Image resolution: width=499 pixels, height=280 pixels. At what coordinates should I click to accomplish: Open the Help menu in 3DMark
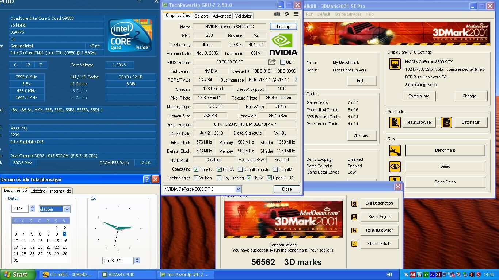[x=369, y=14]
